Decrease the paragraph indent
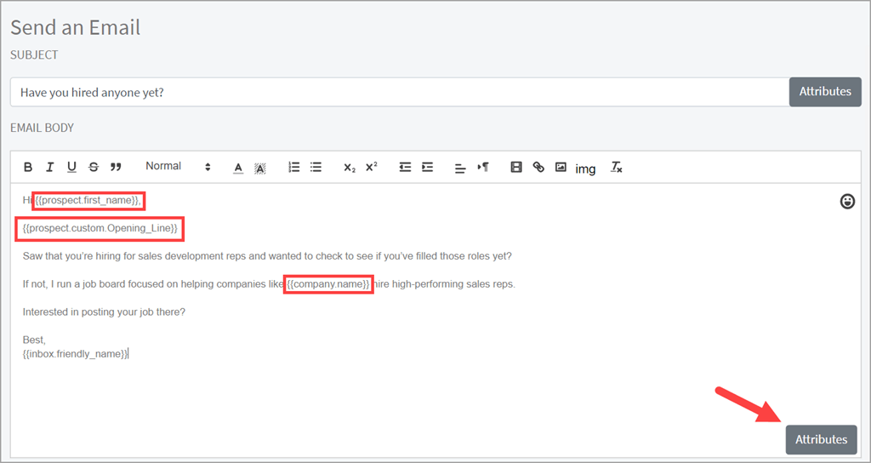The image size is (871, 463). tap(406, 168)
